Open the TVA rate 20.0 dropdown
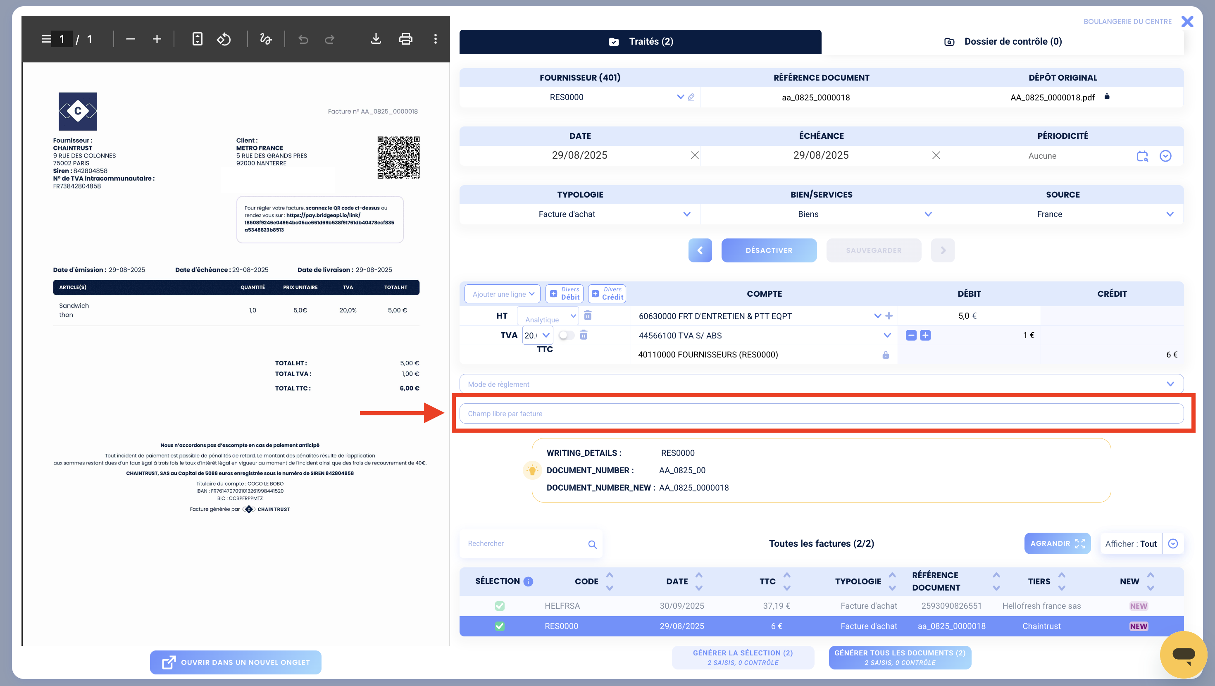1215x686 pixels. (x=537, y=335)
